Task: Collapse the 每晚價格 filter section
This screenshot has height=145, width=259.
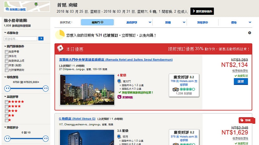Action: coord(11,77)
